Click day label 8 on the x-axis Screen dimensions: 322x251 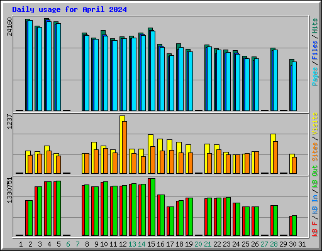pos(87,244)
